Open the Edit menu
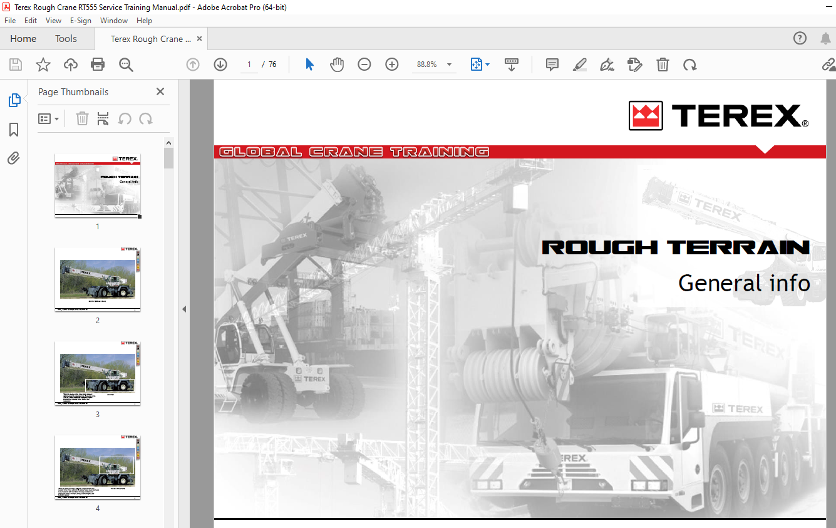 coord(31,21)
